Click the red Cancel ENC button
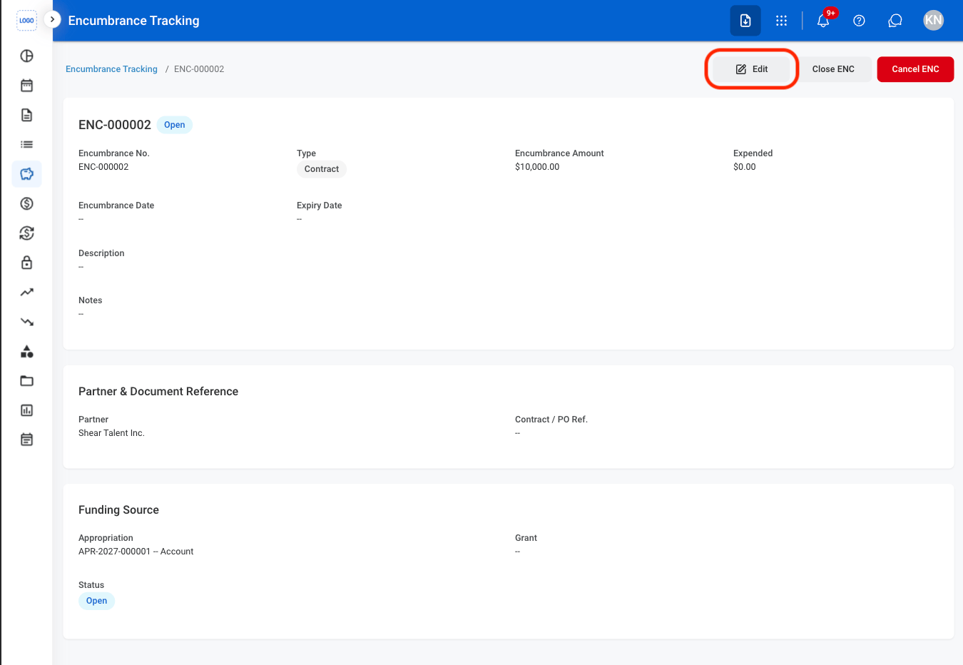The height and width of the screenshot is (665, 963). point(915,69)
